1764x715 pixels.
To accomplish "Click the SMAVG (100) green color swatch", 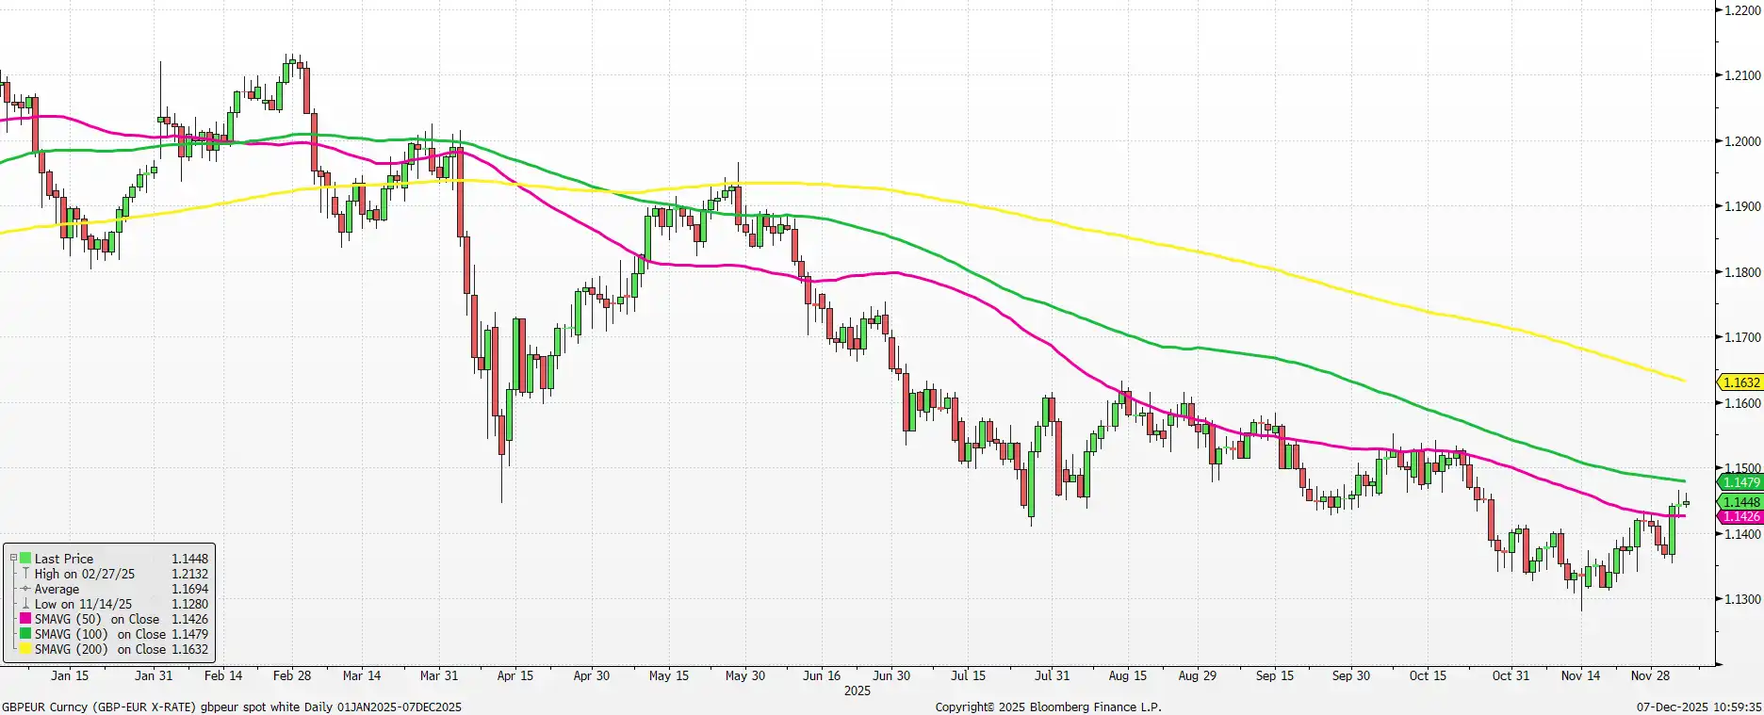I will (25, 633).
